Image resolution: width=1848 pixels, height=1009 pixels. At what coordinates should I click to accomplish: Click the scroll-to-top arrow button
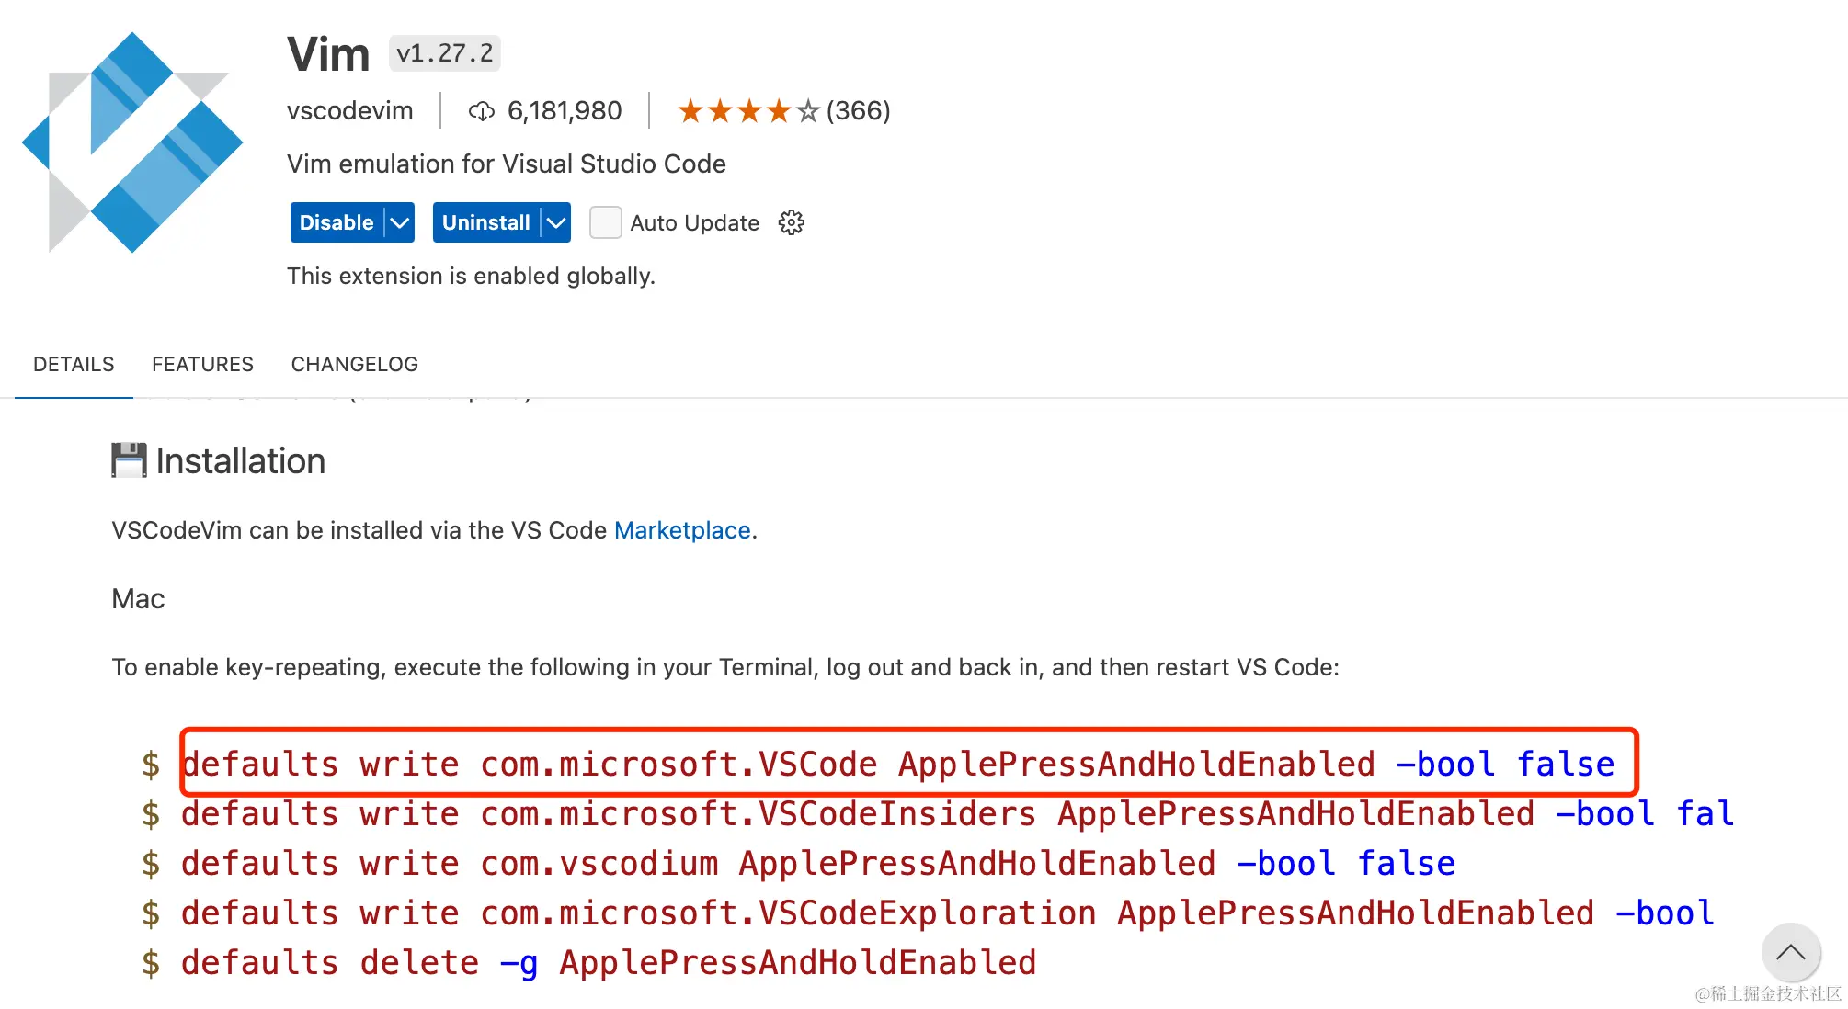[x=1790, y=953]
